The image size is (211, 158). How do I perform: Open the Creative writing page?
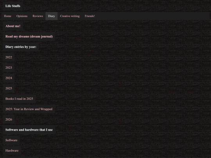pyautogui.click(x=70, y=16)
